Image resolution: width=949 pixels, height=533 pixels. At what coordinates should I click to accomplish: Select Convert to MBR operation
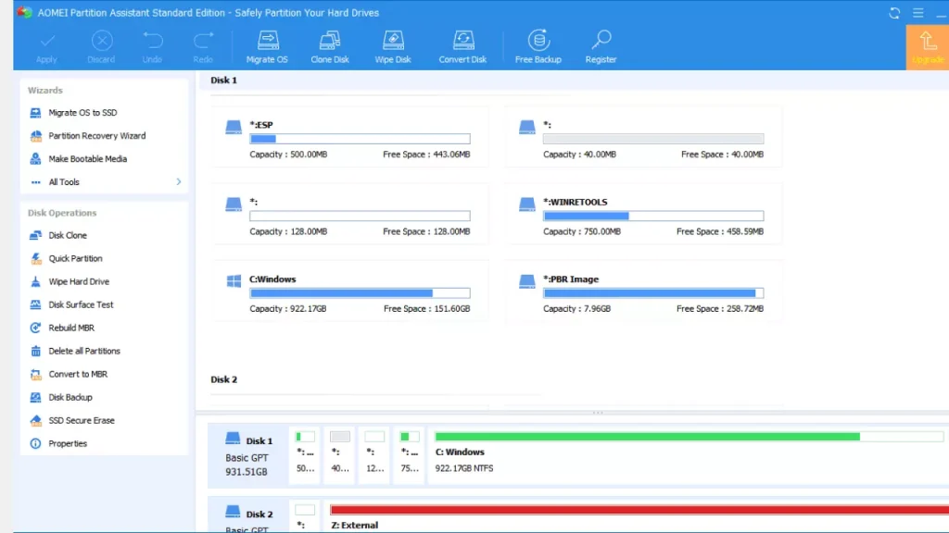pyautogui.click(x=78, y=374)
